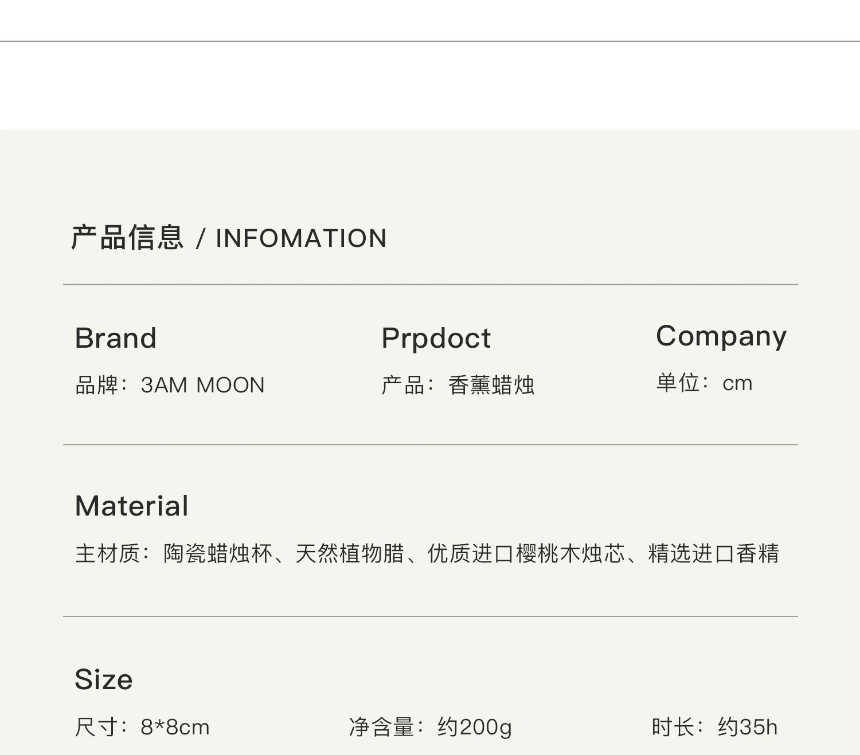
Task: Select the Material heading
Action: tap(131, 506)
